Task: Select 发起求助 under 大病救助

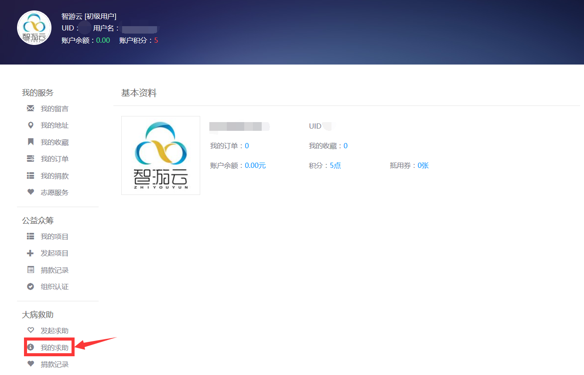Action: (55, 331)
